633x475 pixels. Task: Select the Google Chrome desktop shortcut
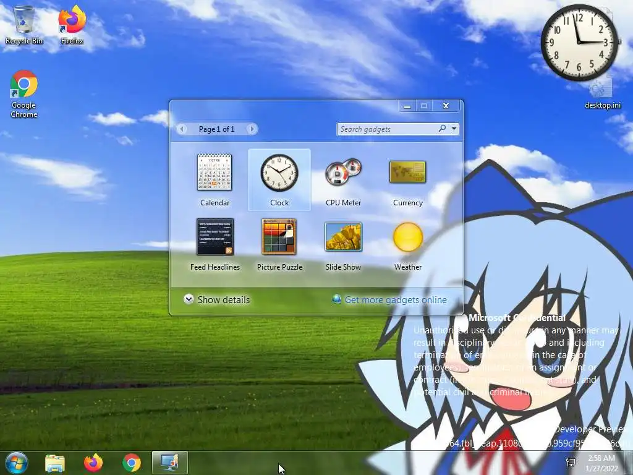(x=24, y=94)
